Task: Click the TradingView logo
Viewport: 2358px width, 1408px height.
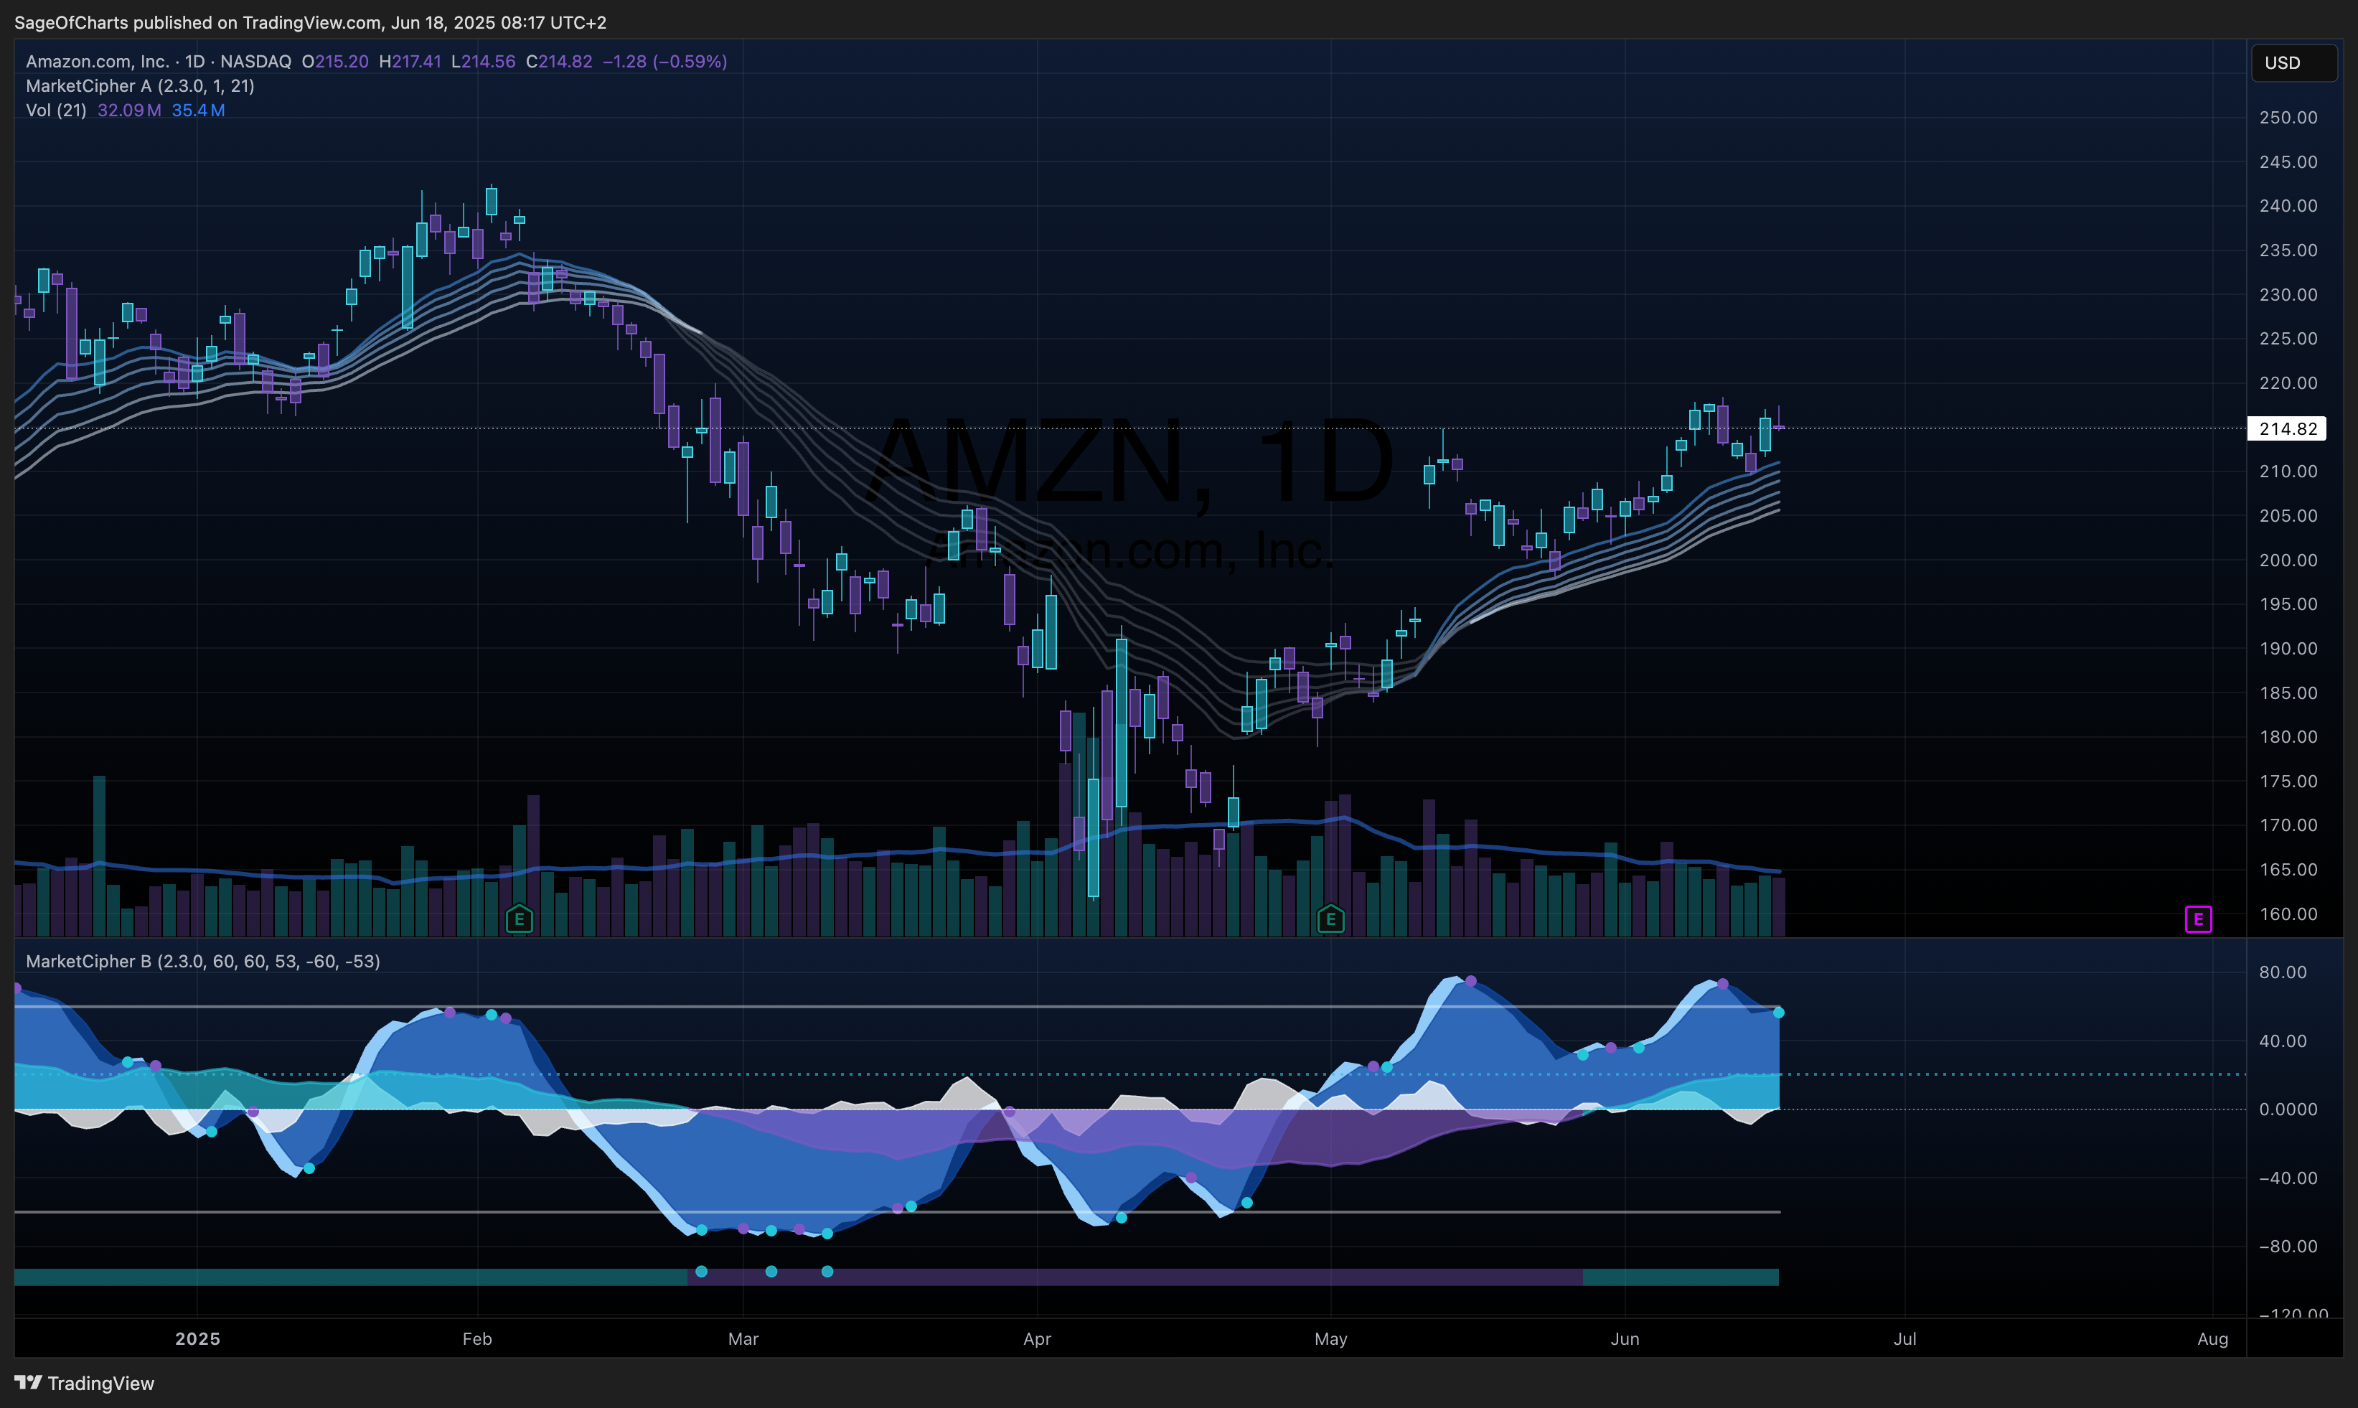Action: (x=85, y=1384)
